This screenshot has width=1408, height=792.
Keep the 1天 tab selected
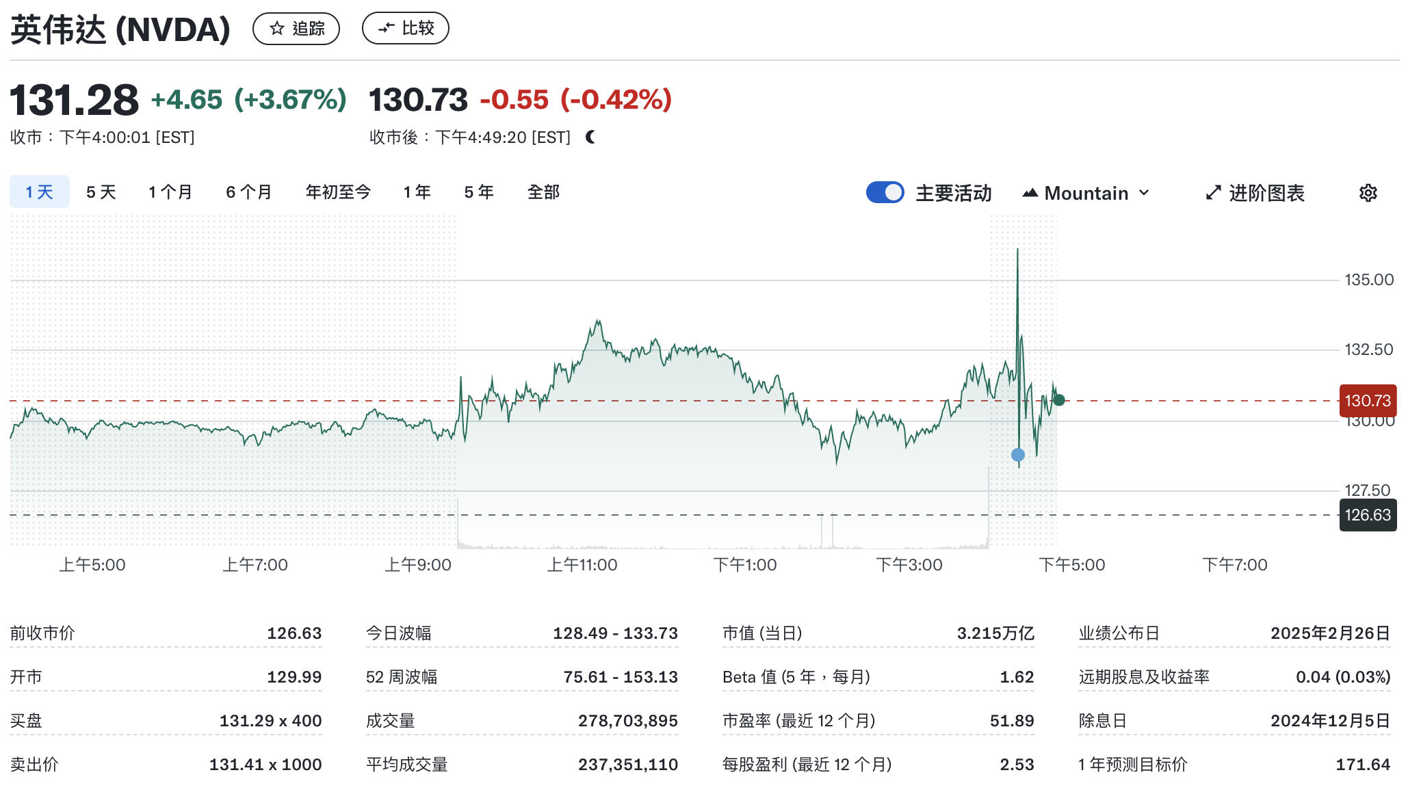[39, 192]
